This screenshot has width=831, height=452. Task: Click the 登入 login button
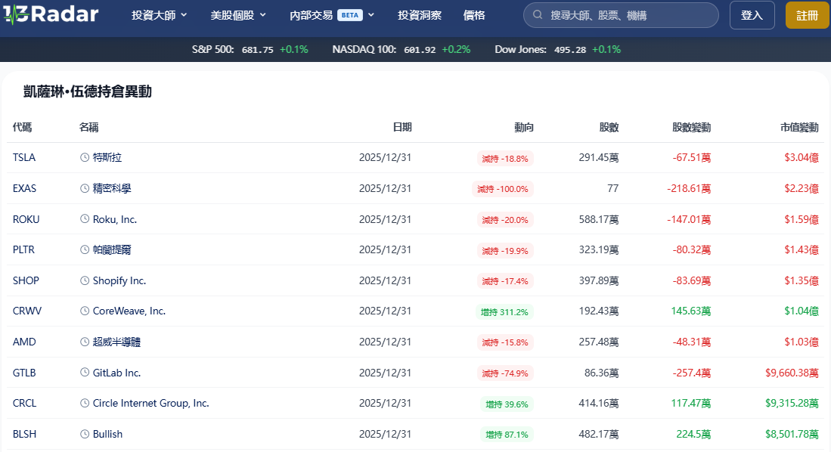coord(752,15)
